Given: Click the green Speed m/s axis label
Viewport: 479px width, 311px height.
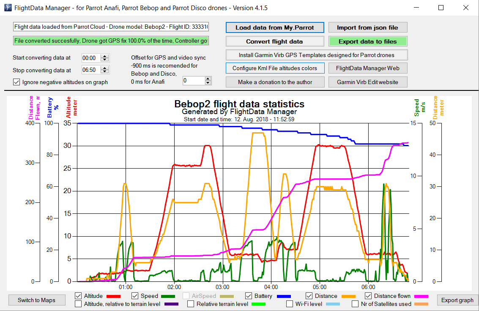Looking at the screenshot, I should (420, 107).
